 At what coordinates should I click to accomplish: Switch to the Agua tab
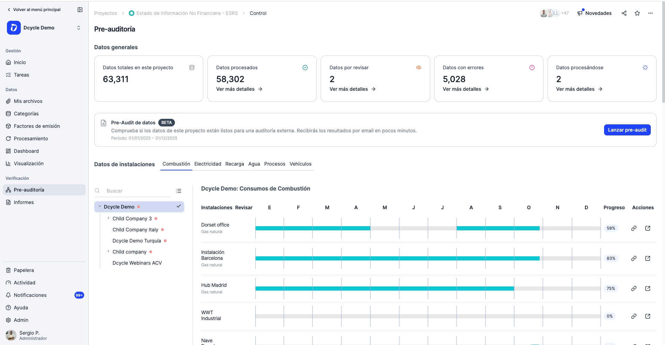coord(254,164)
